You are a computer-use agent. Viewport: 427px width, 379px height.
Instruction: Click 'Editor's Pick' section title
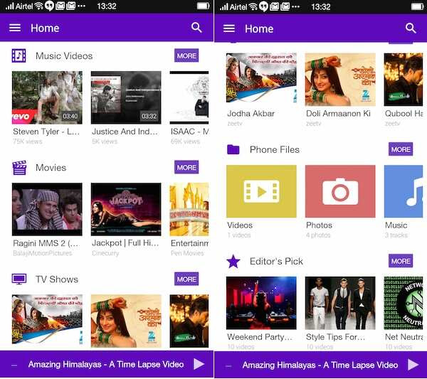[x=276, y=261]
